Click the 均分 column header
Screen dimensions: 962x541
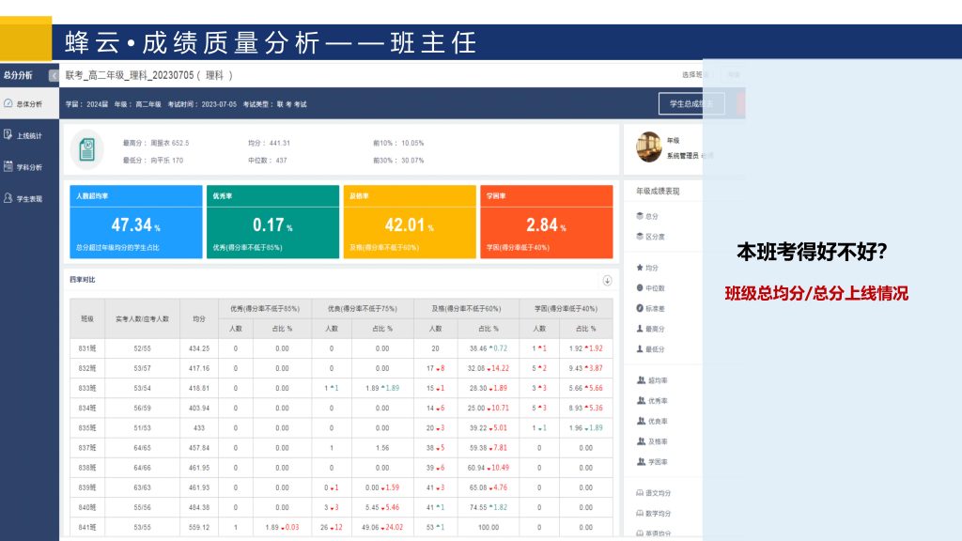pyautogui.click(x=199, y=318)
